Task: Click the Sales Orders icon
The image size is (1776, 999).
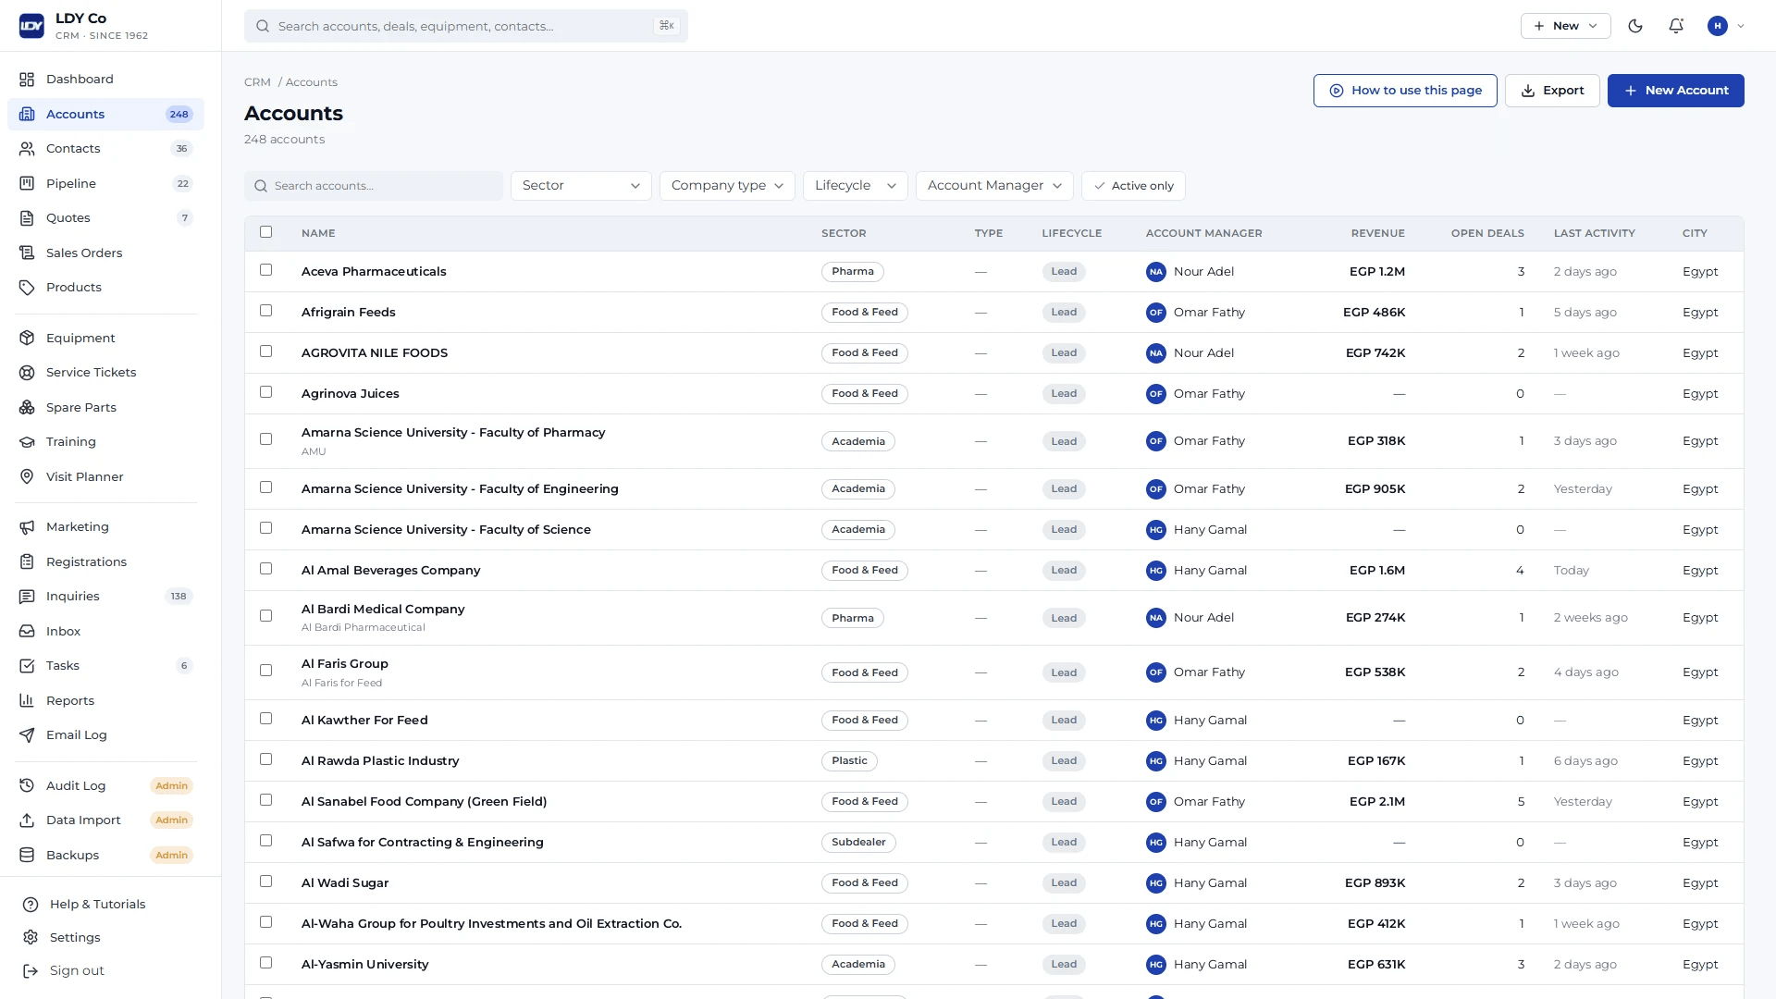Action: pos(27,253)
